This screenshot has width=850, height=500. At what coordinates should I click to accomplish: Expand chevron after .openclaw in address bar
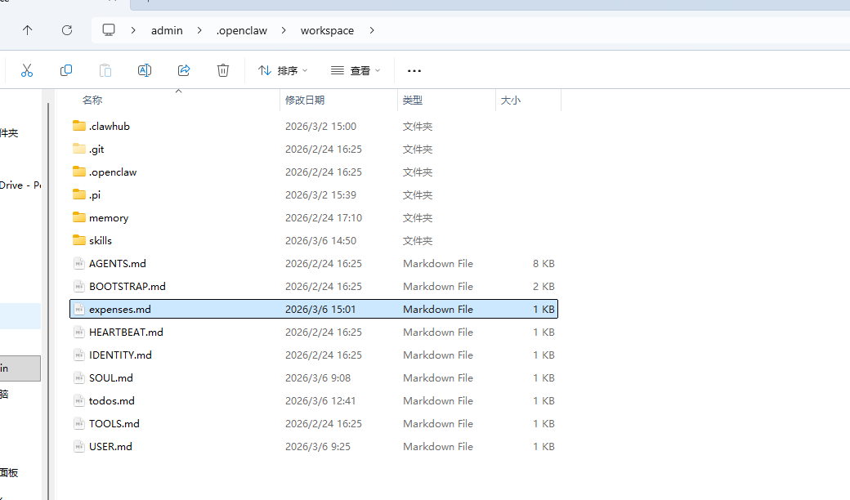284,30
